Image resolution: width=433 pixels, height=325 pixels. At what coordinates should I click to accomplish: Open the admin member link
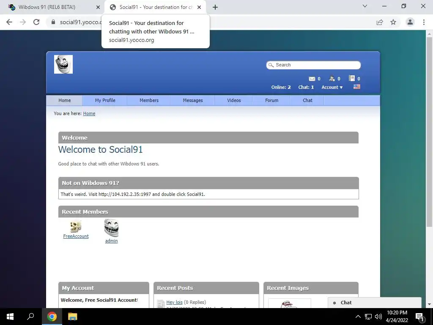coord(111,241)
